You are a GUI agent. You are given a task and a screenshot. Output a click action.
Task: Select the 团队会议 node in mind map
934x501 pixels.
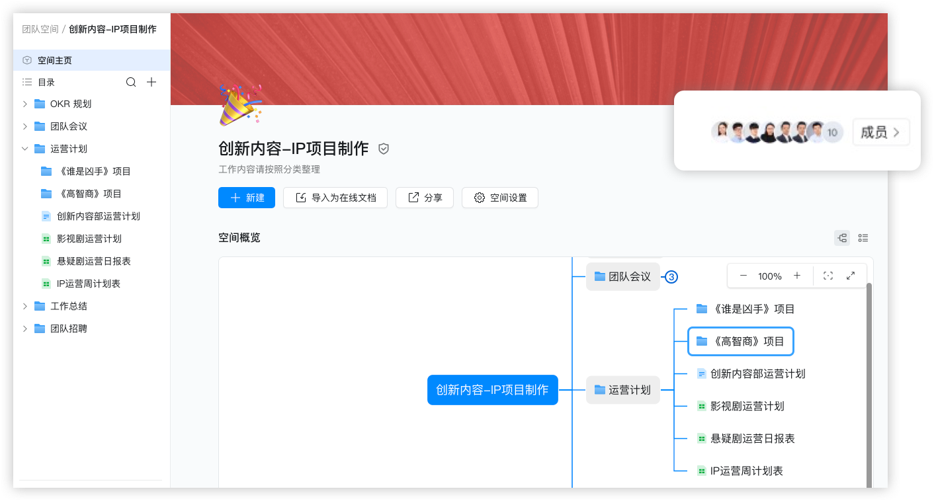pyautogui.click(x=623, y=276)
